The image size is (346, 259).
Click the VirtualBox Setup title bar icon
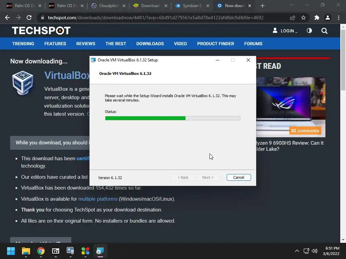tap(93, 60)
